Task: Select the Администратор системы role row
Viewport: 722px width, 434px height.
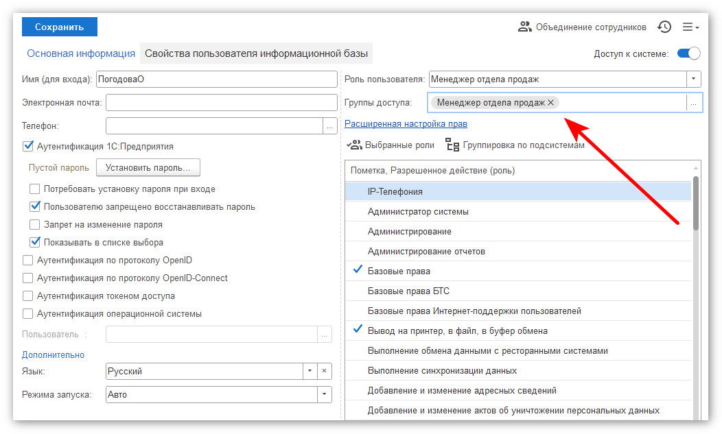Action: coord(518,212)
